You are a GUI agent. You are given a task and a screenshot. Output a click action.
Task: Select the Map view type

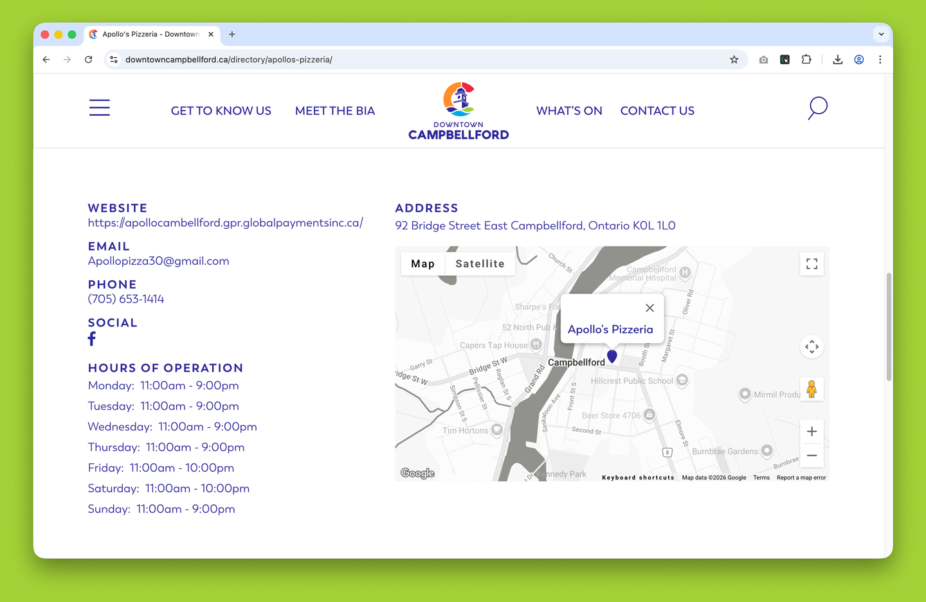422,264
